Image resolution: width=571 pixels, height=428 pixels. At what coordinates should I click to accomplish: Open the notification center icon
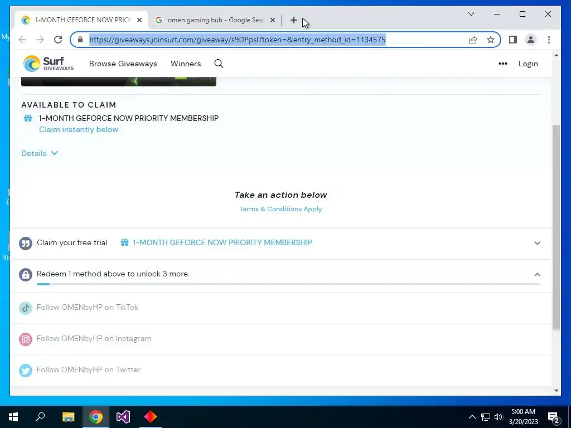pyautogui.click(x=554, y=417)
